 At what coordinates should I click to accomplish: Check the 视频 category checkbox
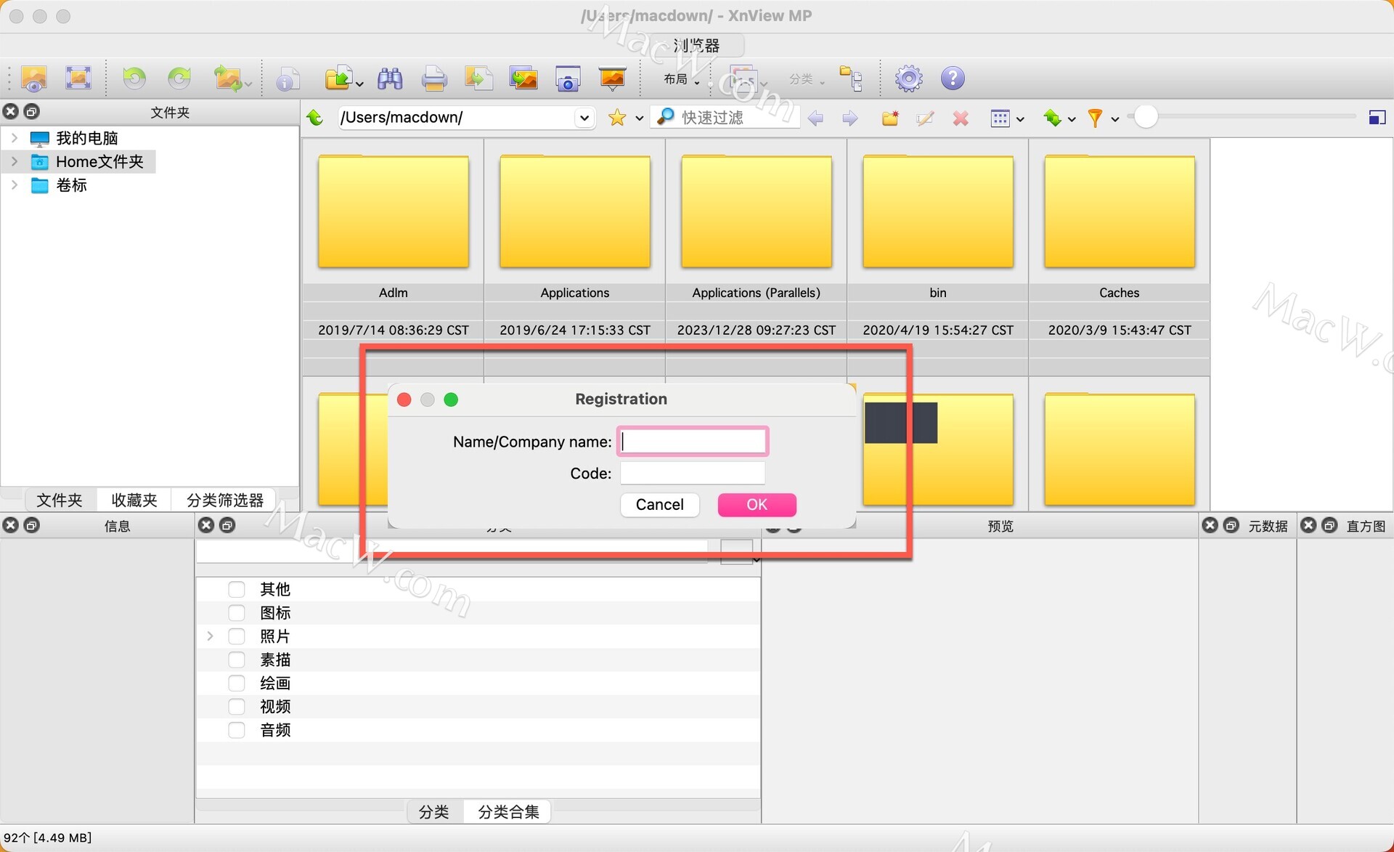point(237,706)
